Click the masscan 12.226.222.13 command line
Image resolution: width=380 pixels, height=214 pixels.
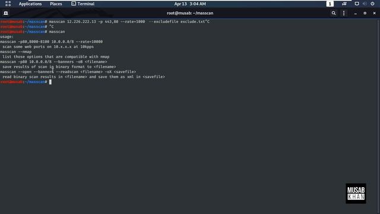[x=104, y=21]
